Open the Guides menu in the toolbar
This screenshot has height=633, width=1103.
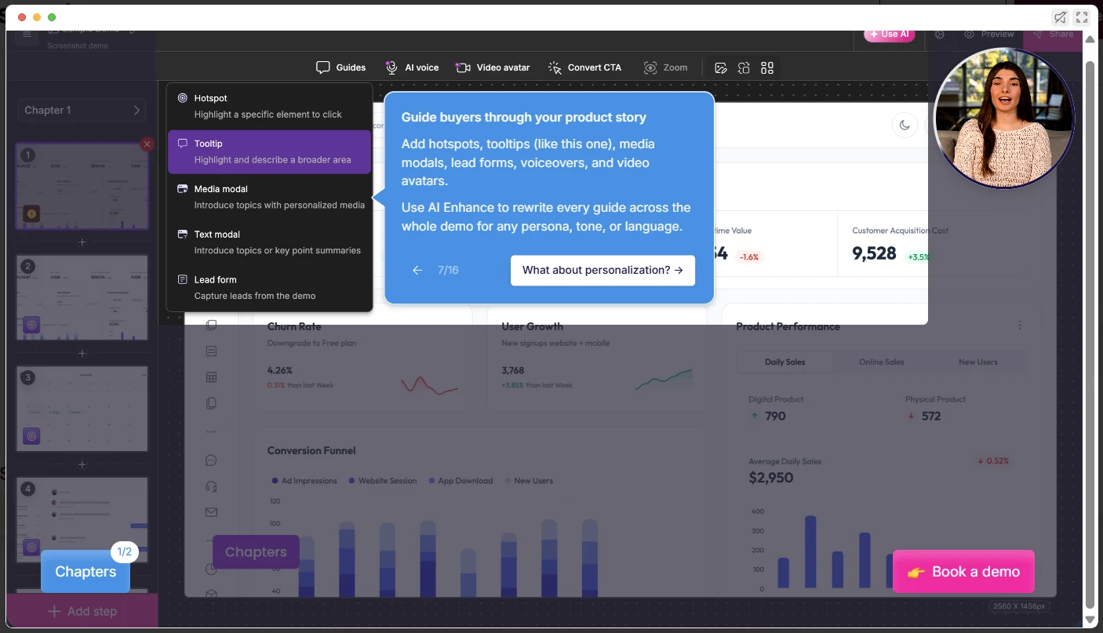[x=340, y=67]
